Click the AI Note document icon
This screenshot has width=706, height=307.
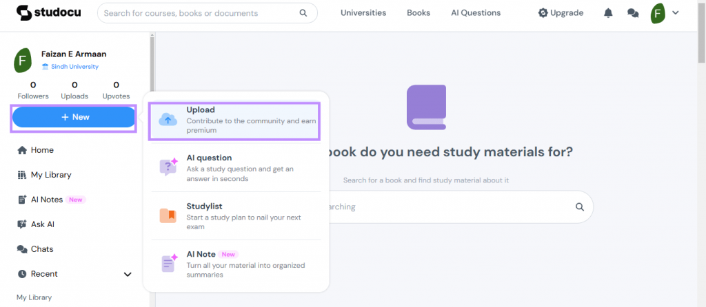click(168, 264)
